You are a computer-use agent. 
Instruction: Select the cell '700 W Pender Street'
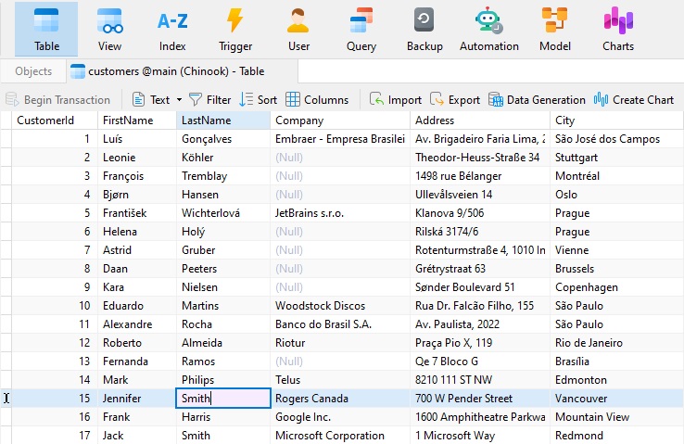pyautogui.click(x=480, y=399)
